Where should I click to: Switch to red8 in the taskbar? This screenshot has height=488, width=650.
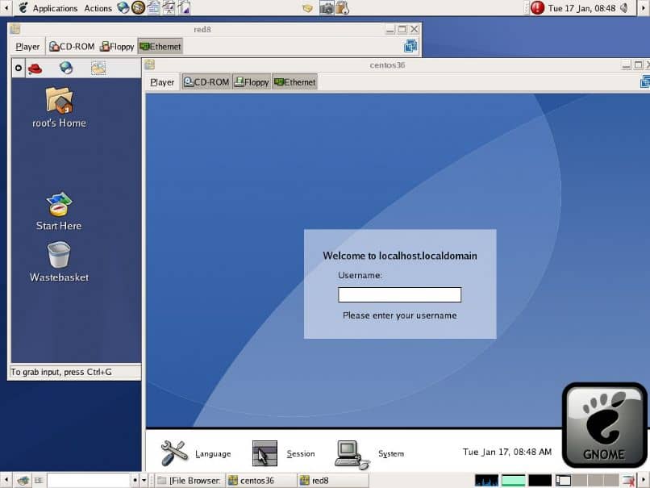(333, 481)
